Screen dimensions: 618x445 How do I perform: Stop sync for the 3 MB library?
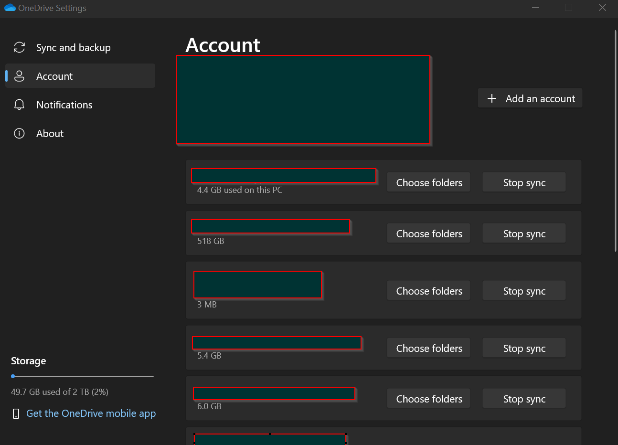tap(524, 291)
